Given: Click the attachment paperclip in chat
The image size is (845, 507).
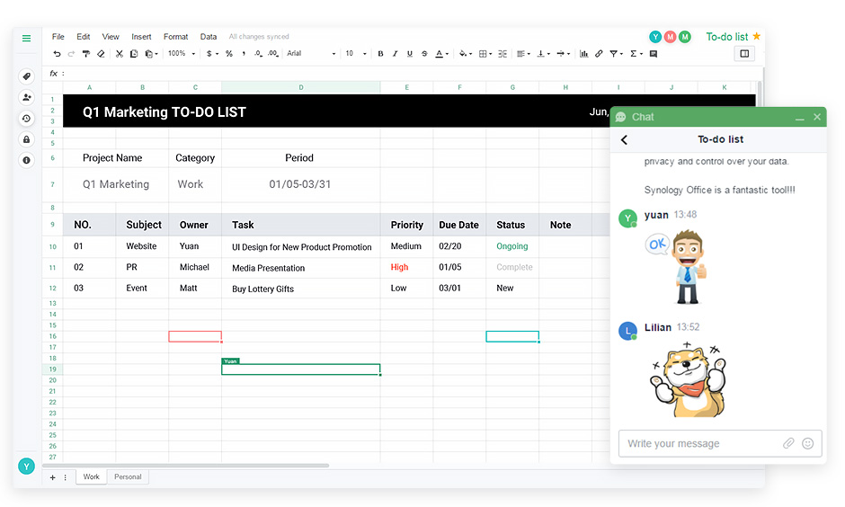Looking at the screenshot, I should (x=788, y=443).
